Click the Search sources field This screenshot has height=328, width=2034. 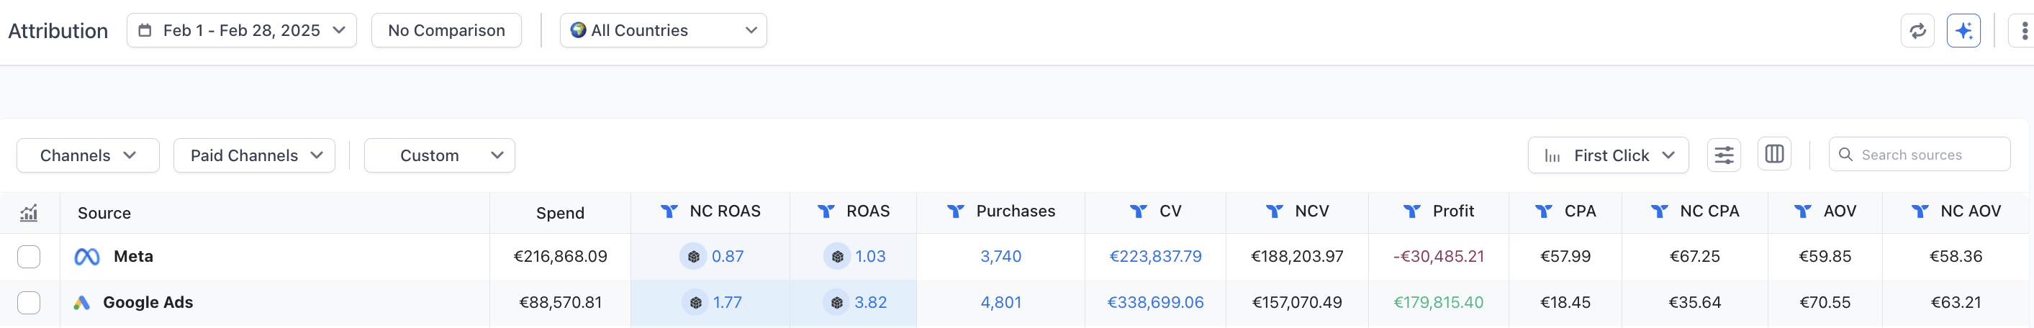pyautogui.click(x=1919, y=155)
